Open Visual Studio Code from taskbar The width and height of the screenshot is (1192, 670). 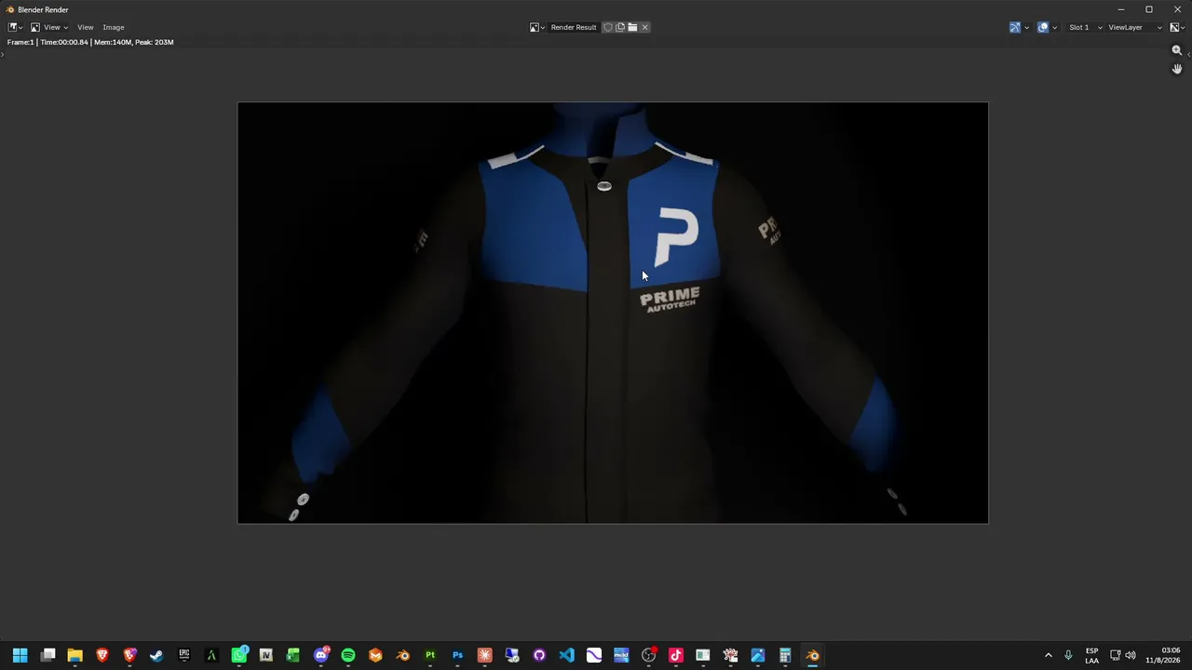[x=566, y=655]
